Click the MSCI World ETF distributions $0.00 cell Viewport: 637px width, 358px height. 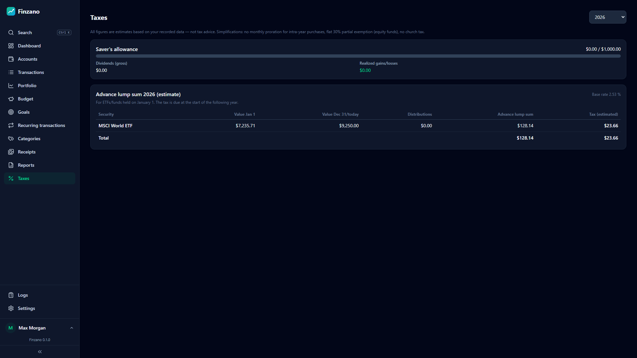[426, 126]
